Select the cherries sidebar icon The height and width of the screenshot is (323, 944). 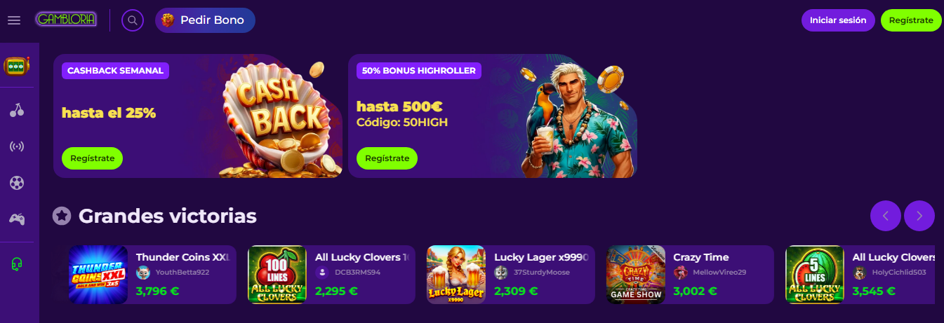tap(17, 109)
